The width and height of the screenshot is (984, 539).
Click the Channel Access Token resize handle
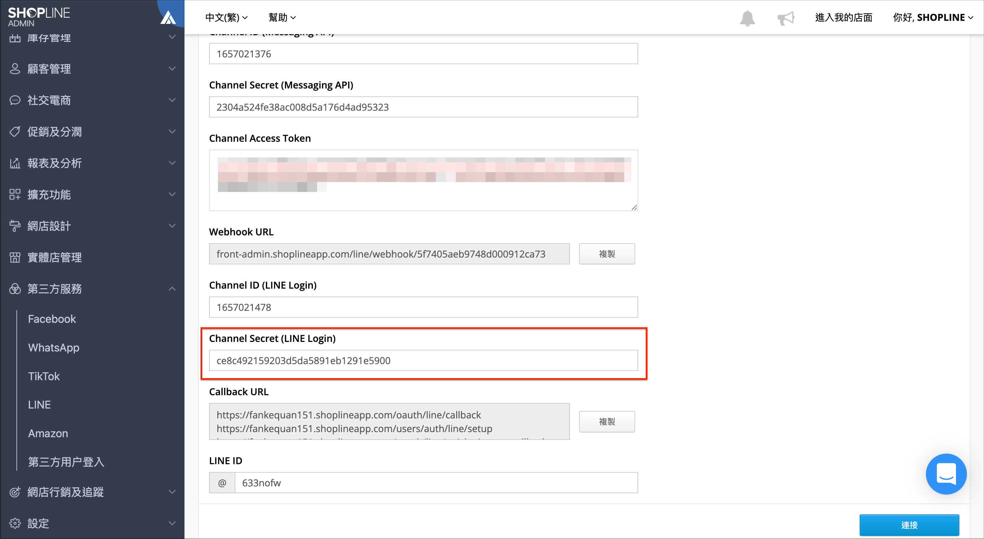[x=634, y=207]
